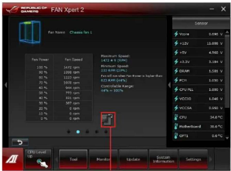Click the Sensor panel header

pos(201,23)
